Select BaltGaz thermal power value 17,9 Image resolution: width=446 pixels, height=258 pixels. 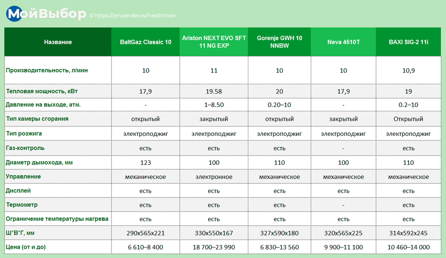click(146, 91)
